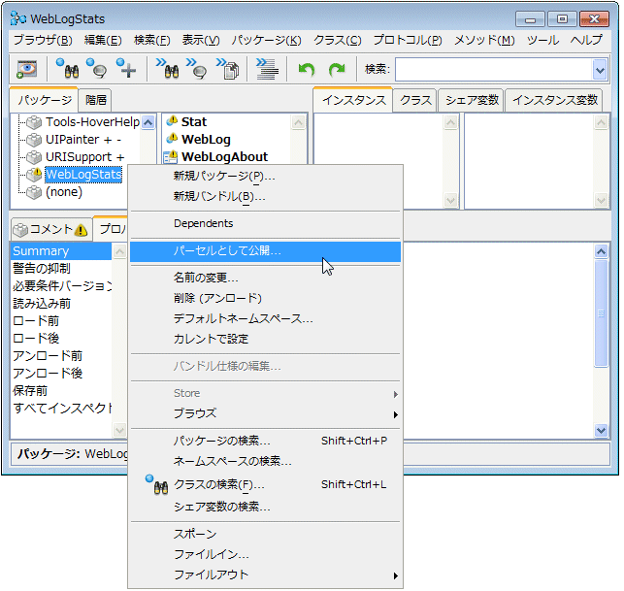Click the first binoculars find icon
624x591 pixels.
[67, 70]
